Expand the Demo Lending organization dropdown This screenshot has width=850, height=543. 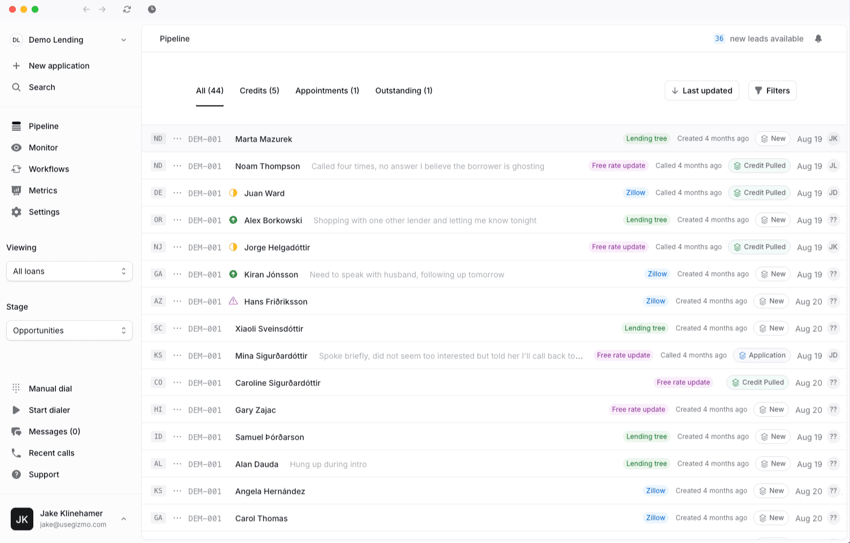pyautogui.click(x=123, y=40)
